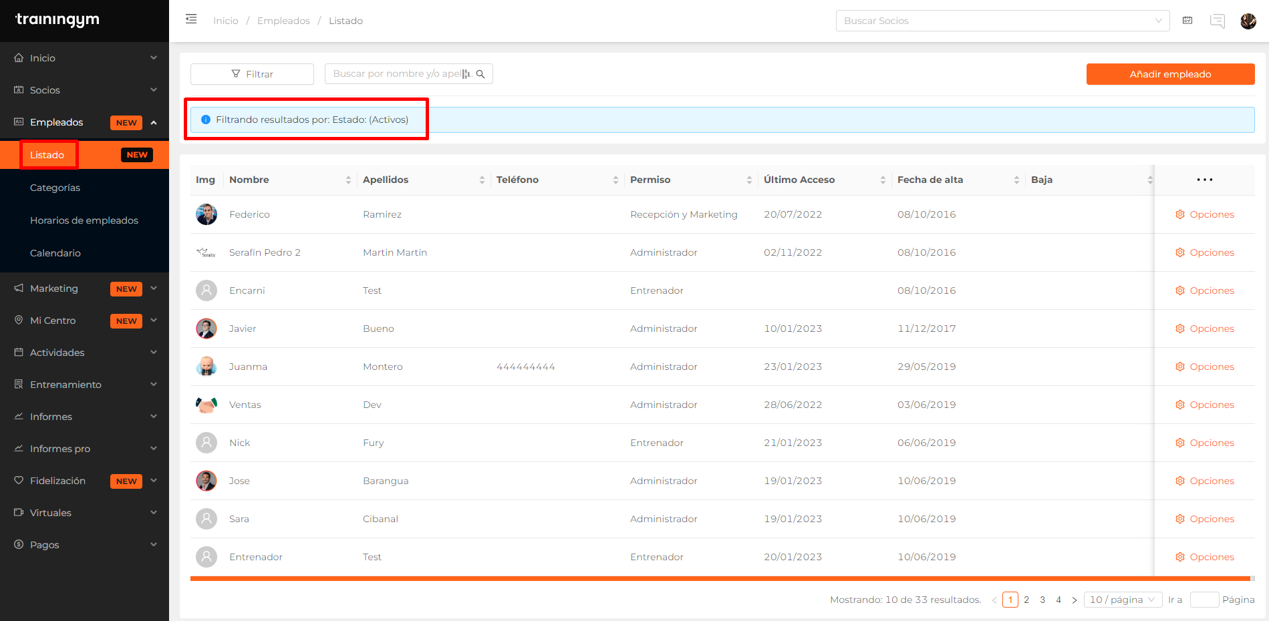Image resolution: width=1269 pixels, height=621 pixels.
Task: Click the Socios icon in sidebar
Action: tap(19, 90)
